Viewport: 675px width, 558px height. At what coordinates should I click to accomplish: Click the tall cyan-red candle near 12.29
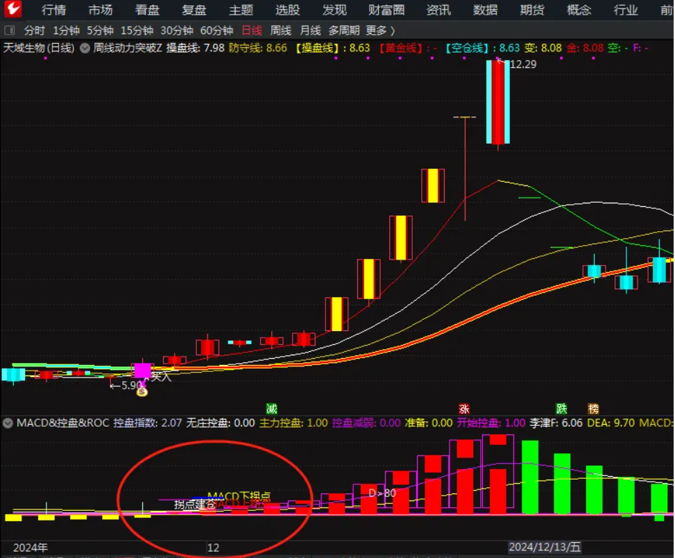tap(497, 102)
